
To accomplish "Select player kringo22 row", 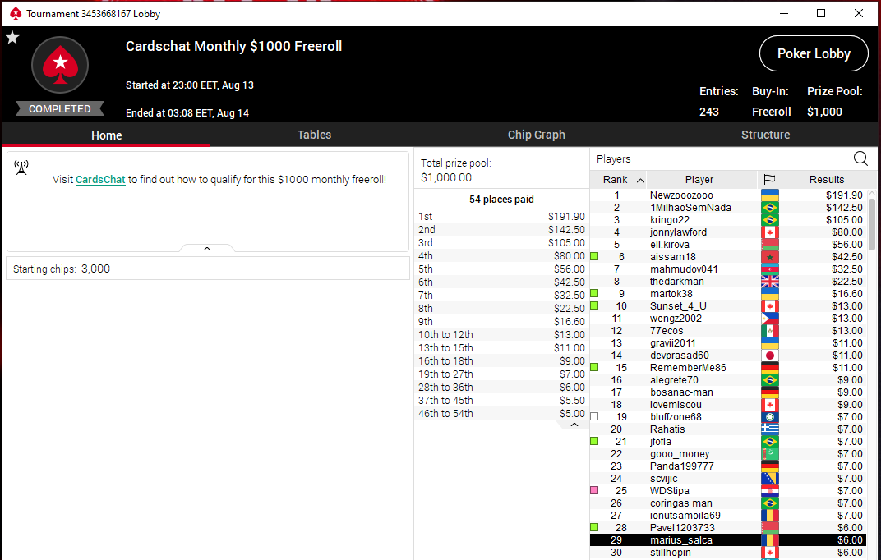I will (x=730, y=220).
